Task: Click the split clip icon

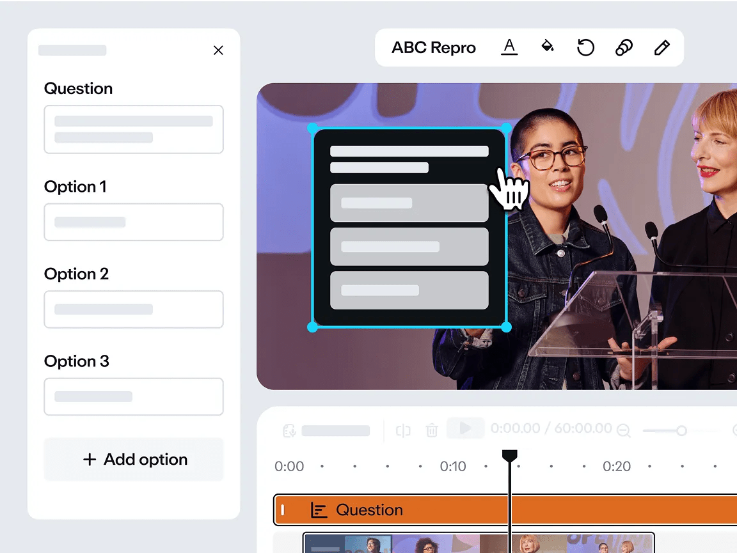Action: pos(403,430)
